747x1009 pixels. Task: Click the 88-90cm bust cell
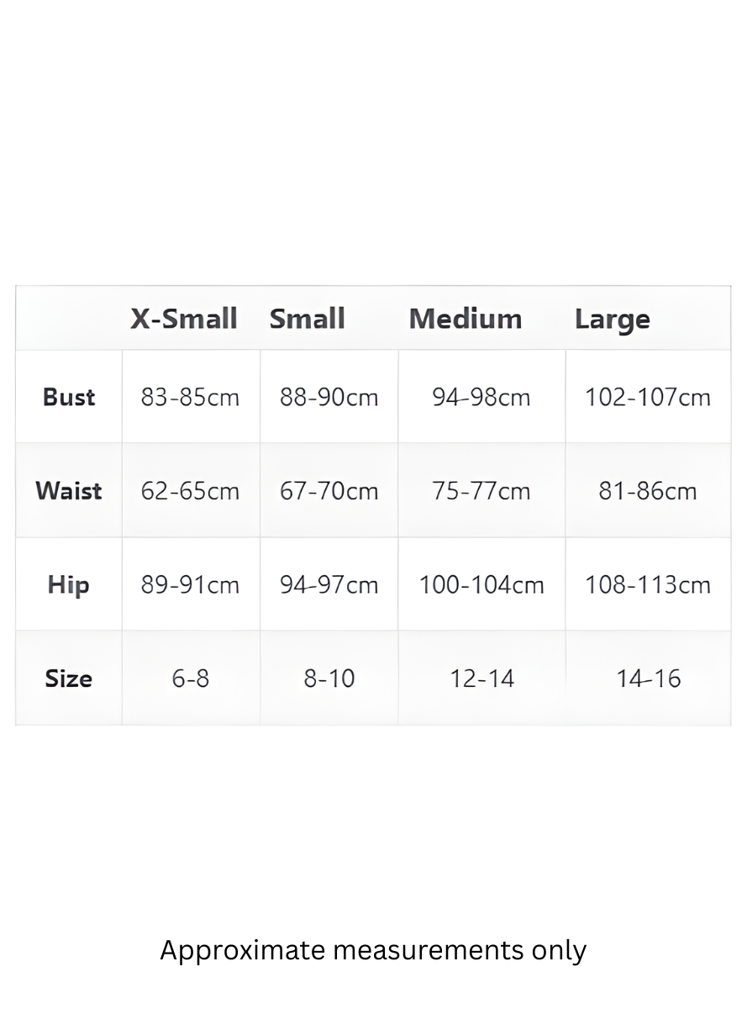pyautogui.click(x=329, y=397)
